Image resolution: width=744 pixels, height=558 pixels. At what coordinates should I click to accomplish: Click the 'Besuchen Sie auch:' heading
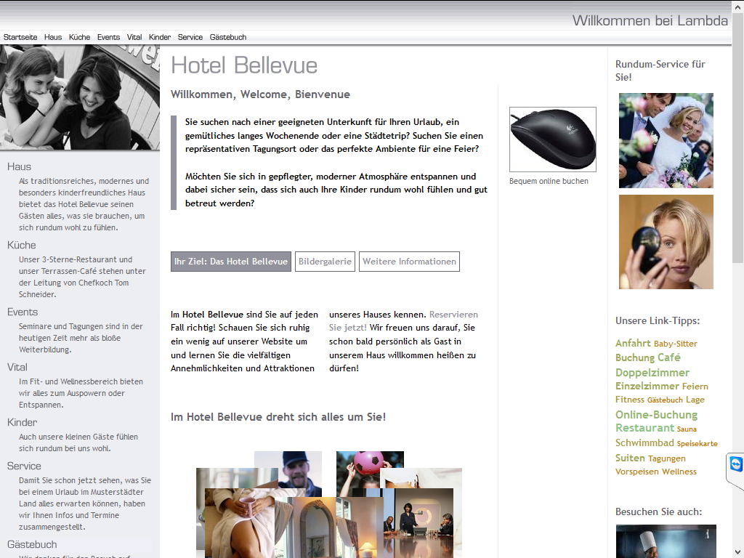coord(658,512)
